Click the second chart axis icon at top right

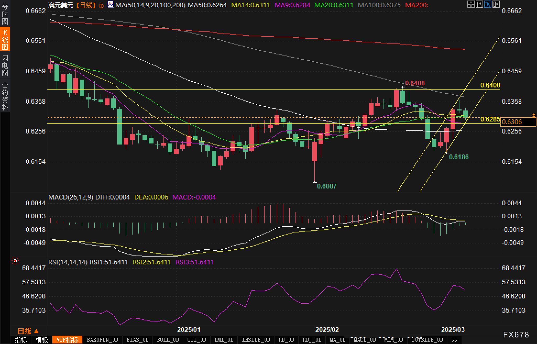[x=479, y=4]
